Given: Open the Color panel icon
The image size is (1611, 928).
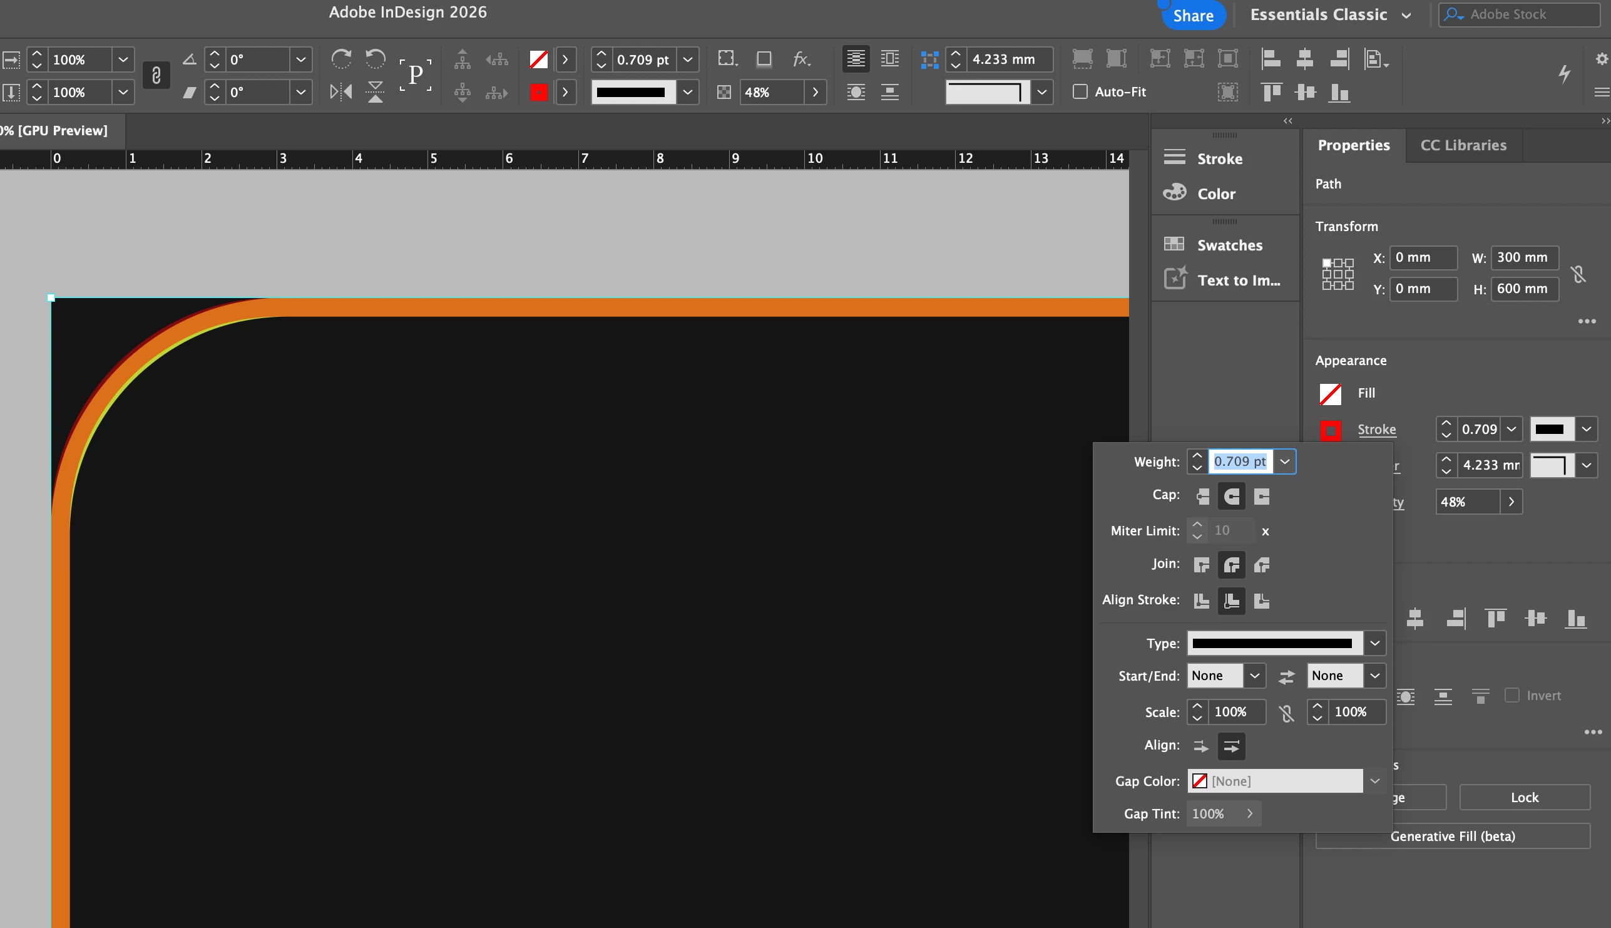Looking at the screenshot, I should (1175, 192).
